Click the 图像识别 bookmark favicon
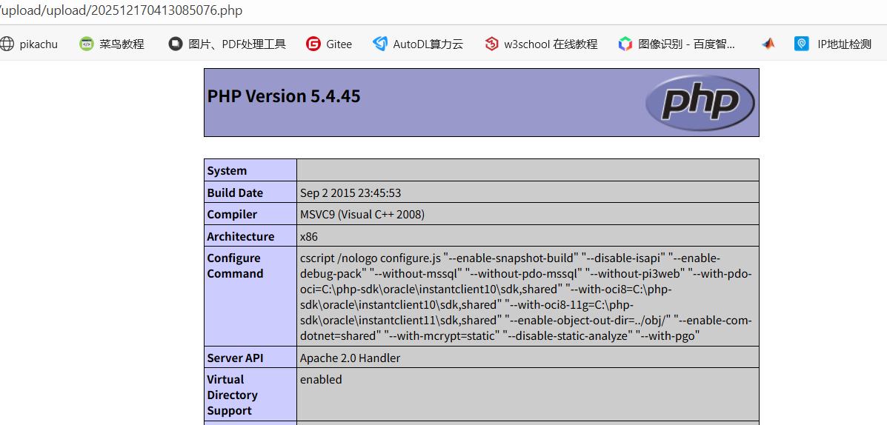Screen dimensions: 887x425 click(625, 44)
